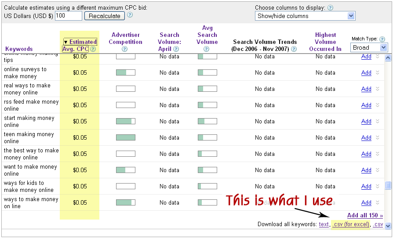Download all keywords as text
Image resolution: width=393 pixels, height=238 pixels.
(x=324, y=224)
